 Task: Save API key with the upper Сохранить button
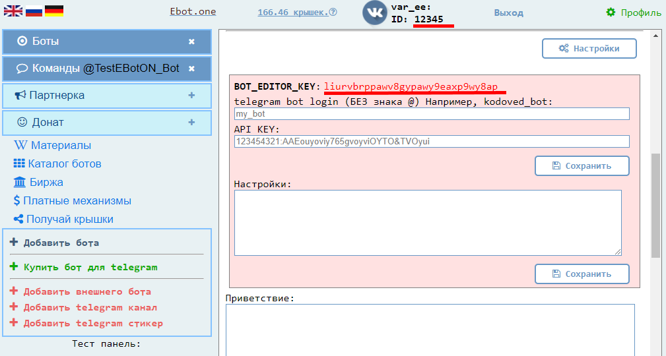click(x=582, y=166)
